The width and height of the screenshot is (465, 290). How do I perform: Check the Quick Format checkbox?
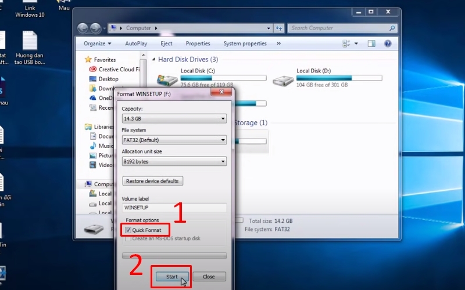128,230
